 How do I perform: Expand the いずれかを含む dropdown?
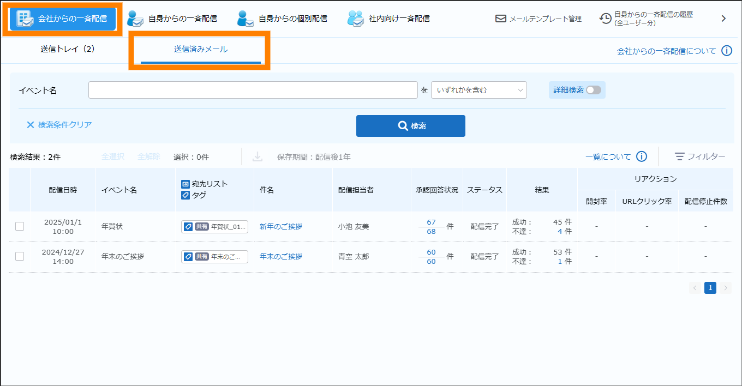(x=478, y=90)
